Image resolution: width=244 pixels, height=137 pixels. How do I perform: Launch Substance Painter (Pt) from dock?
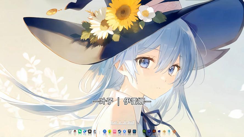[x=144, y=132]
